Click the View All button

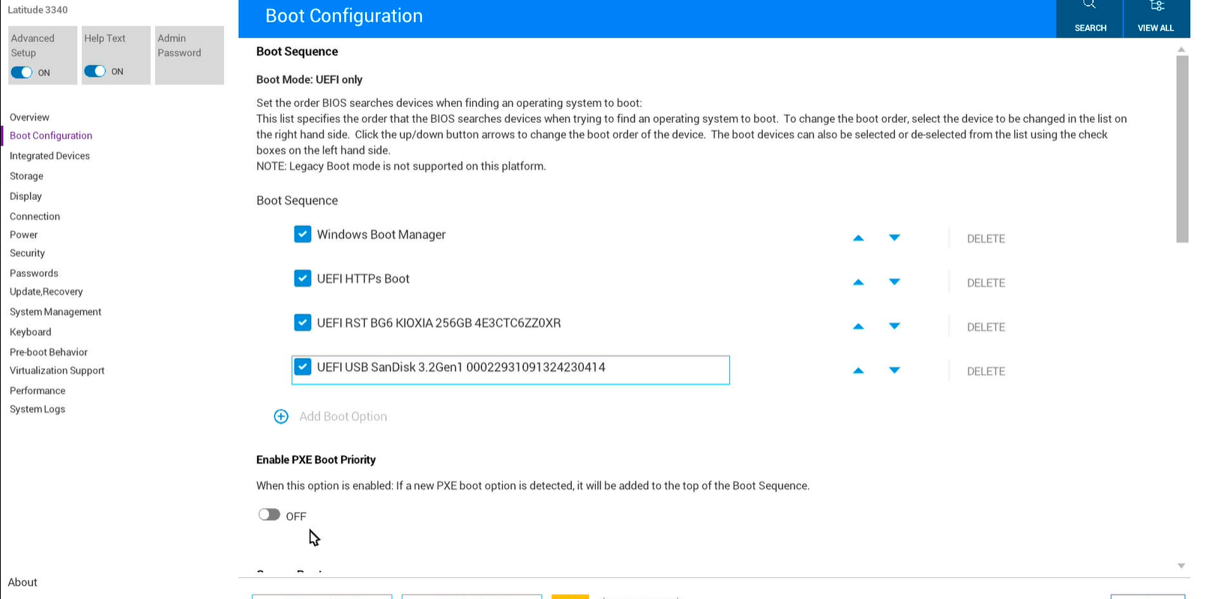coord(1156,18)
